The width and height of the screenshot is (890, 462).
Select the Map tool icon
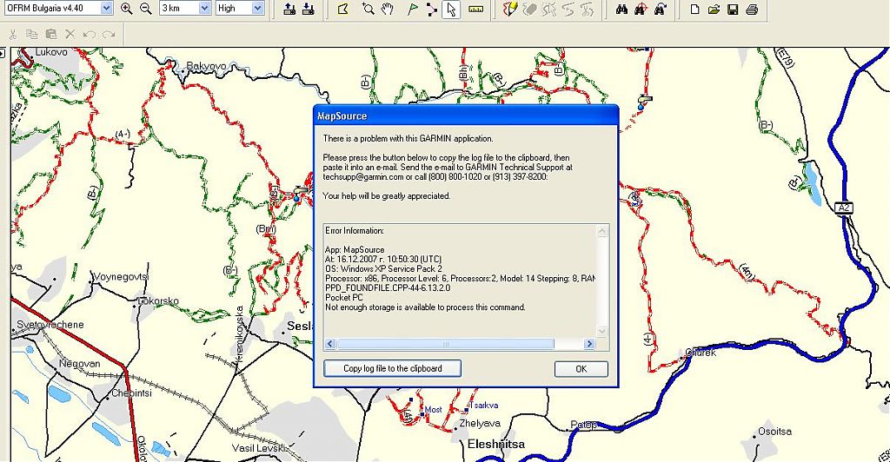click(342, 9)
